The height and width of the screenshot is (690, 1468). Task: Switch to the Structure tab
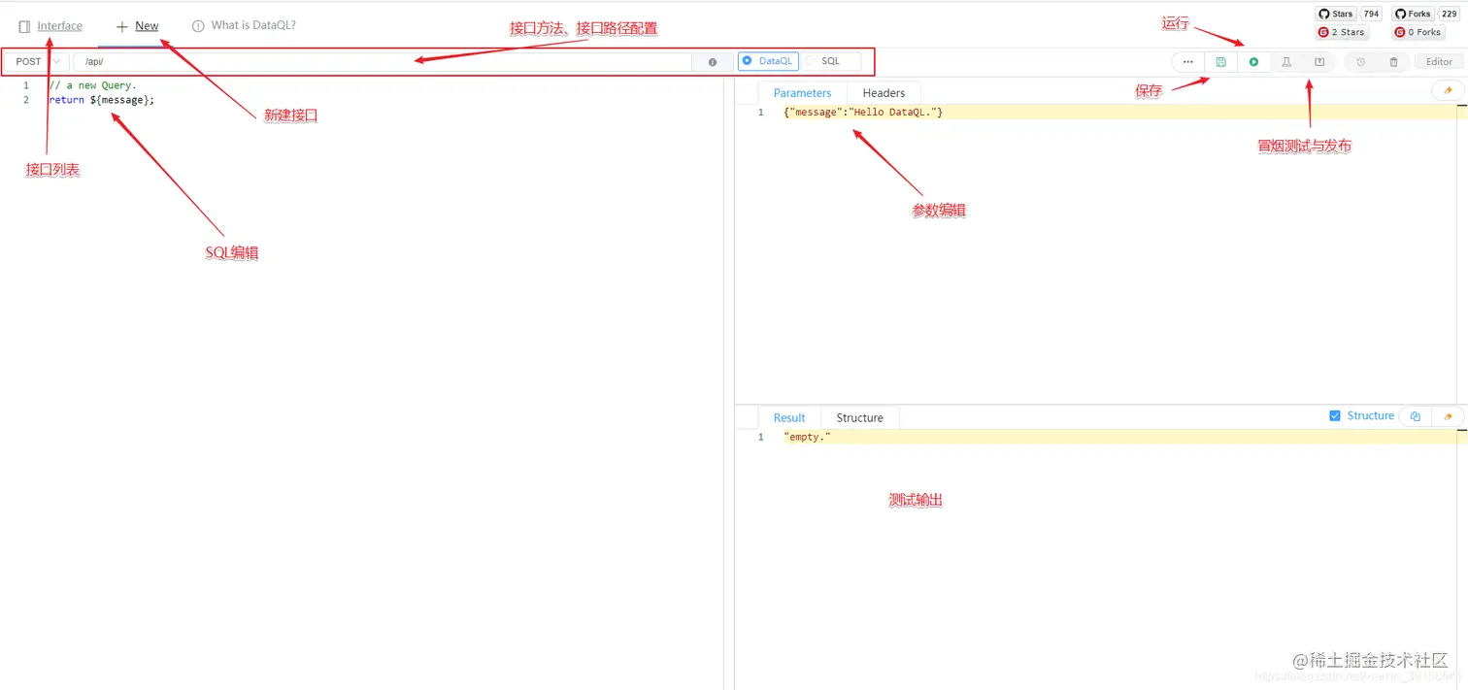tap(860, 418)
